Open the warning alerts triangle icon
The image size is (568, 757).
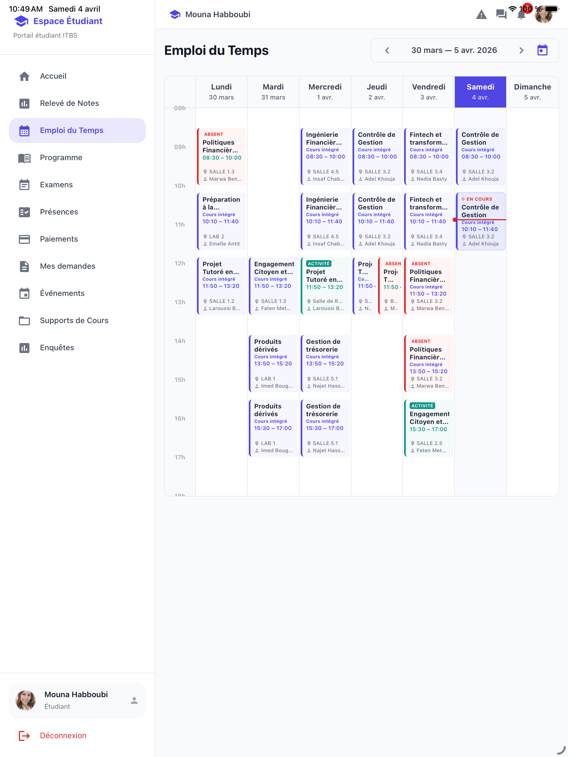[x=481, y=14]
